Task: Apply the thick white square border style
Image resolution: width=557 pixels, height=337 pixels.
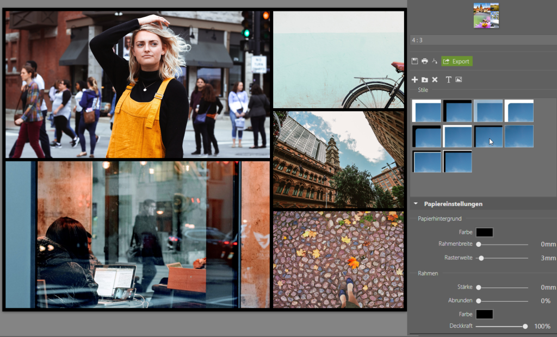Action: point(426,111)
